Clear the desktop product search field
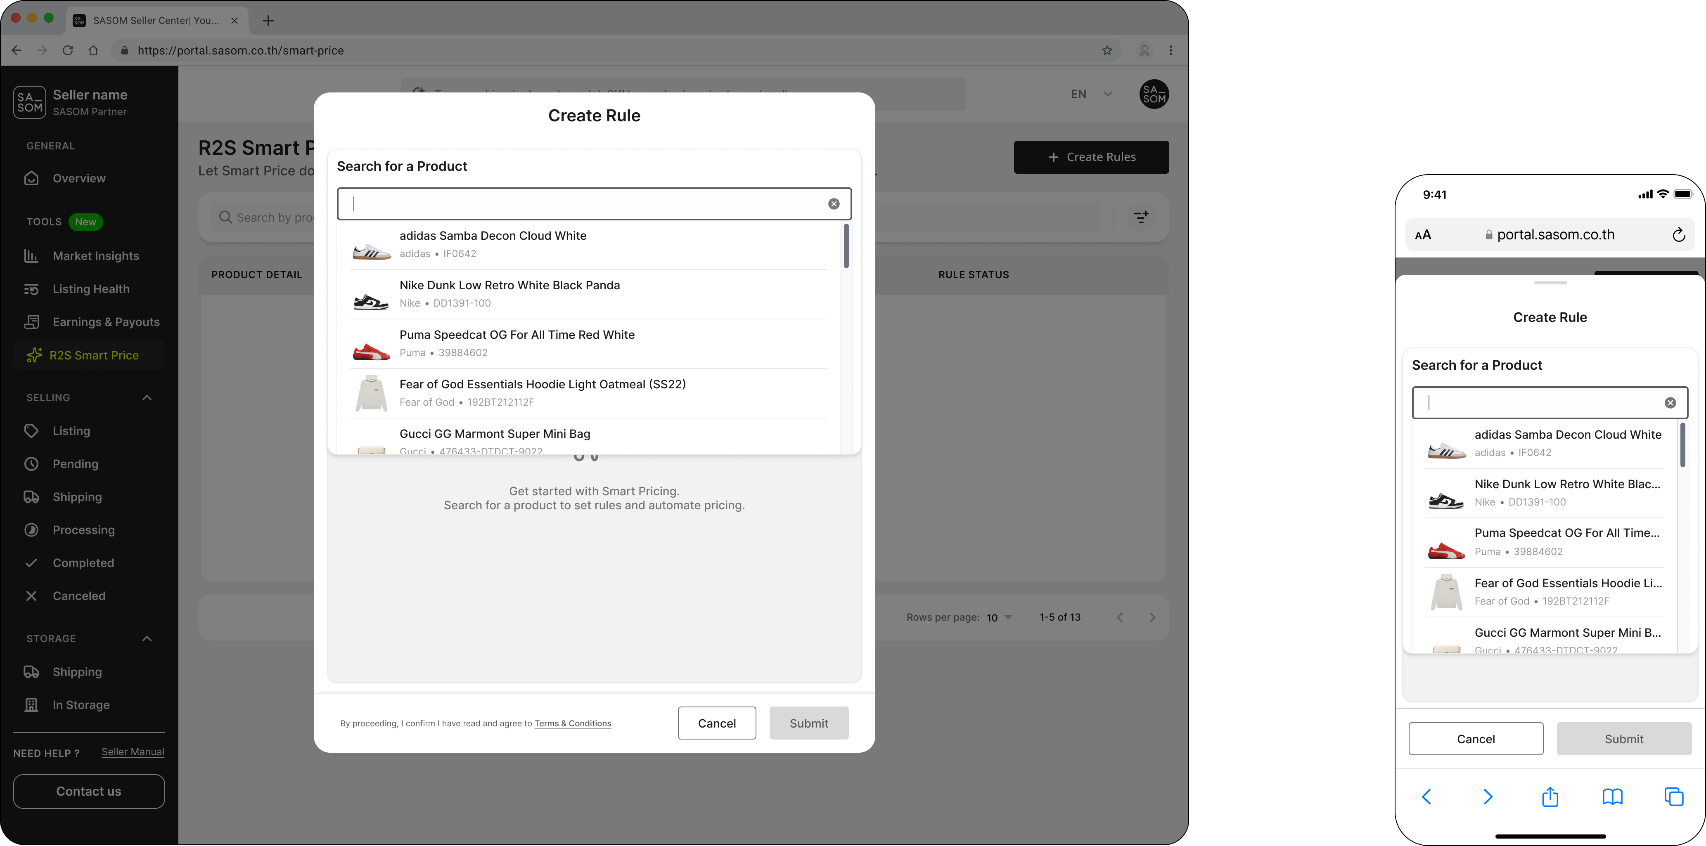Image resolution: width=1706 pixels, height=846 pixels. coord(834,204)
